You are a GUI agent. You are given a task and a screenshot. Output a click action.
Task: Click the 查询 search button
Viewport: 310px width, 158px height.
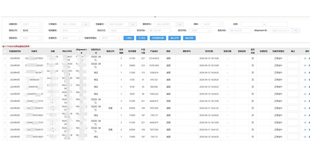point(129,38)
